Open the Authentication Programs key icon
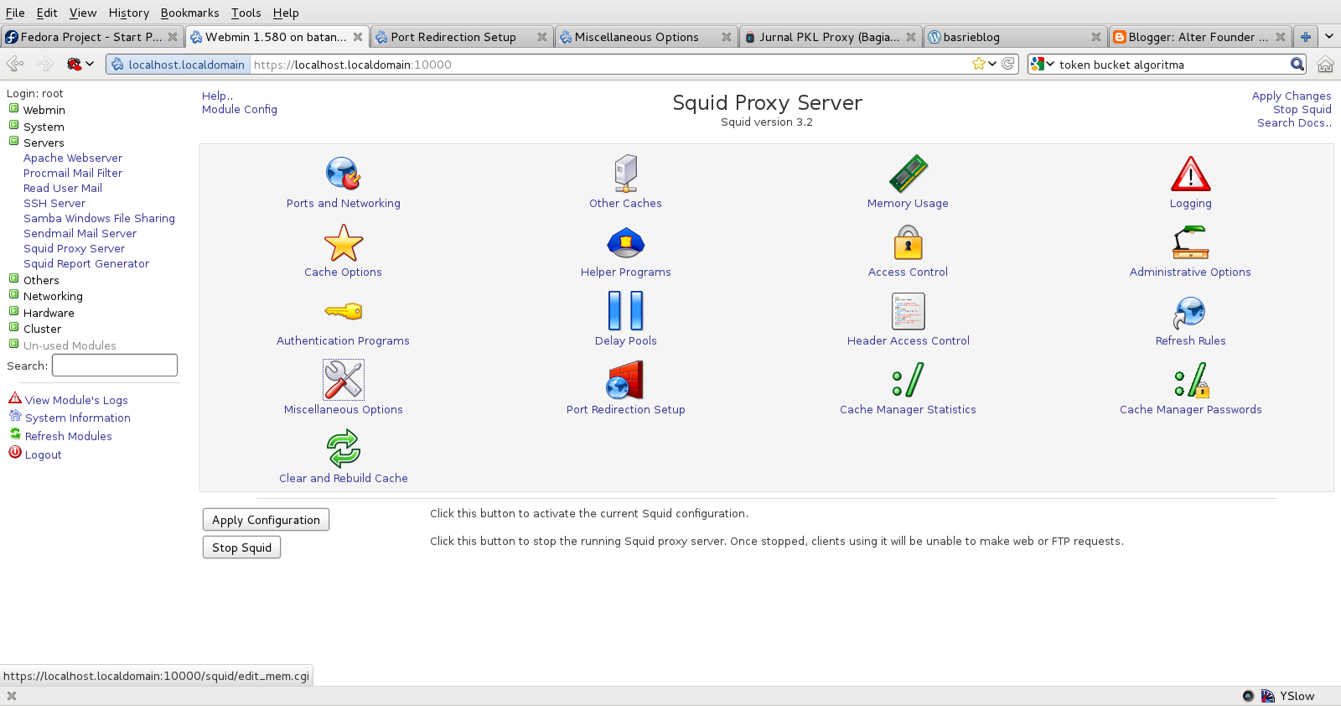This screenshot has height=706, width=1341. pos(343,311)
